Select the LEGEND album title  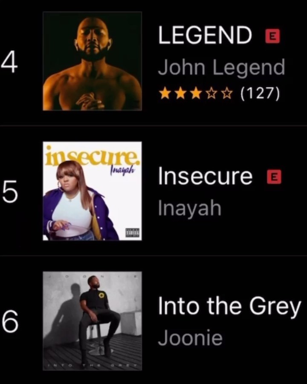coord(205,35)
